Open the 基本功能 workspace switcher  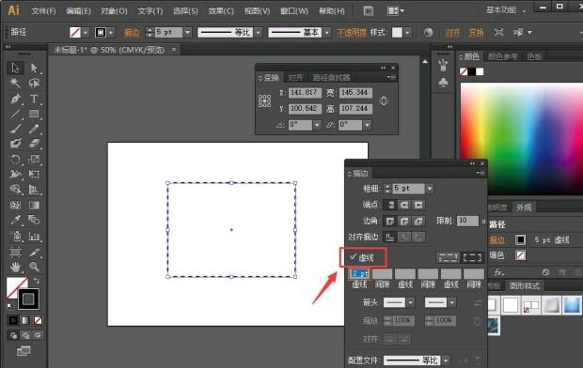click(506, 10)
